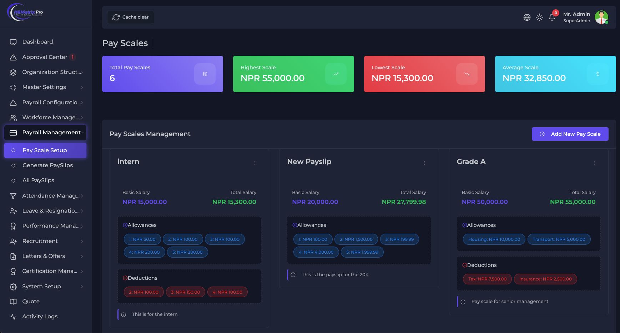Viewport: 620px width, 333px height.
Task: Click the Mr. Admin profile avatar
Action: point(601,17)
